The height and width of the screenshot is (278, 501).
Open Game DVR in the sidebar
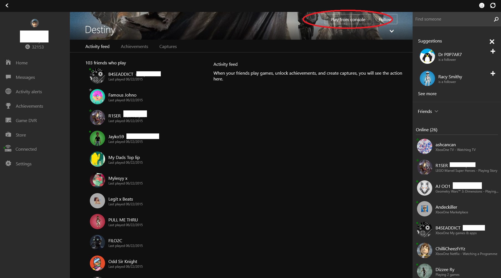(x=26, y=120)
